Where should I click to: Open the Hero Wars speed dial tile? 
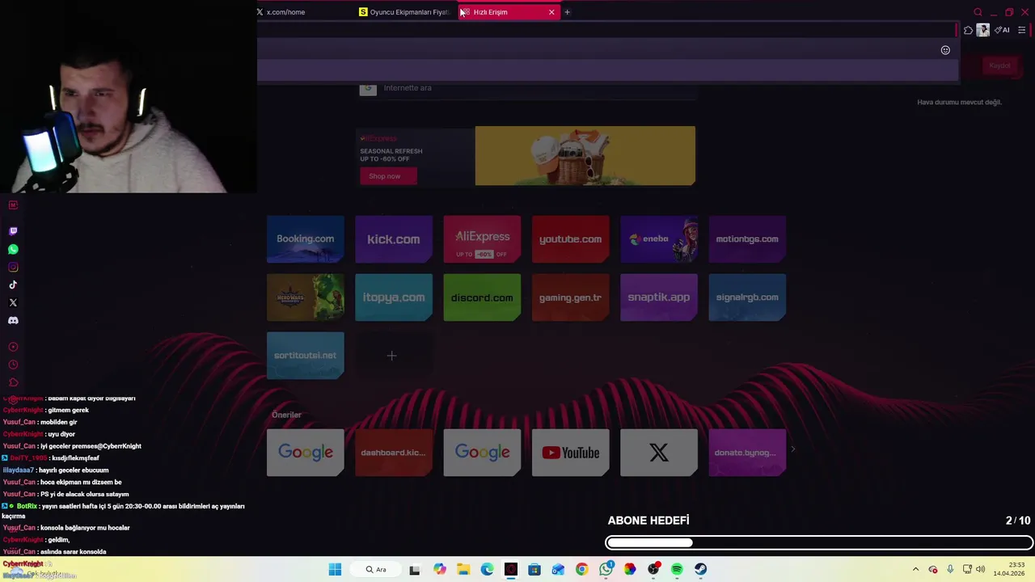(306, 297)
